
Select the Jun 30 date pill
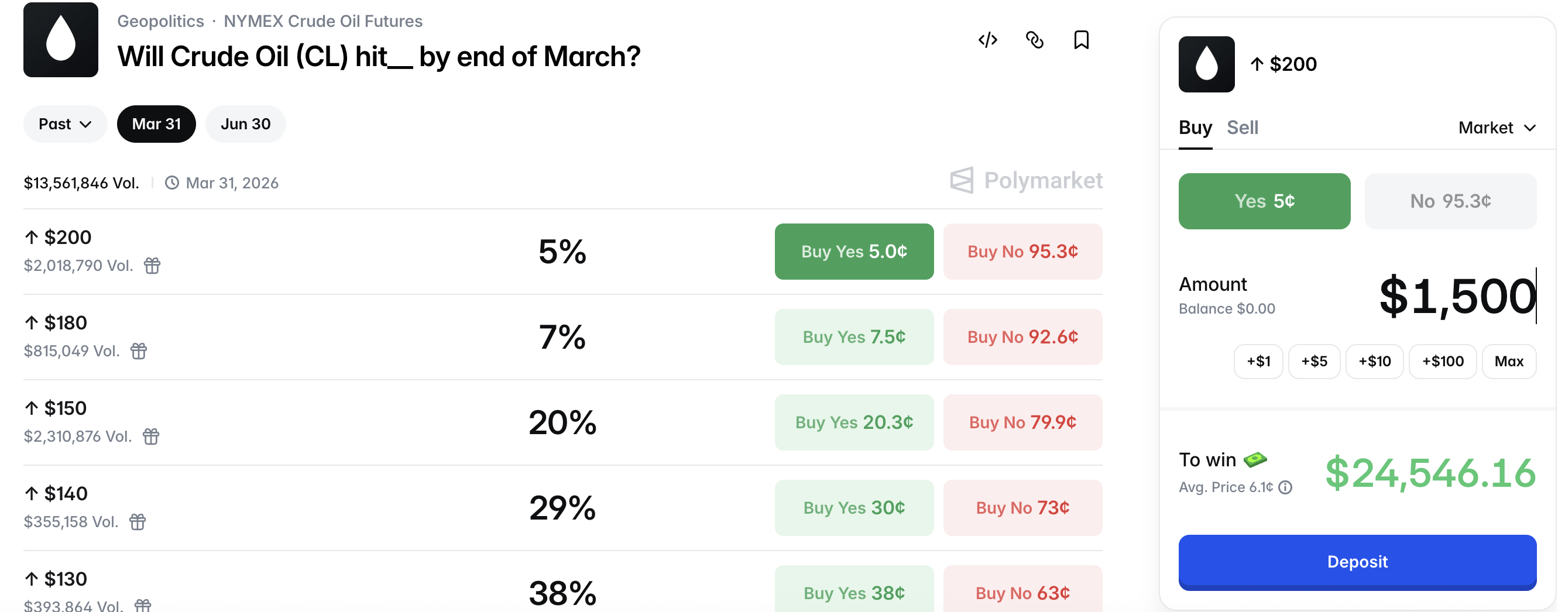[x=245, y=124]
